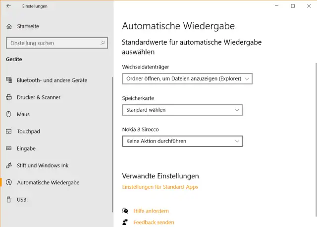Expand the Speicherkarte dropdown
The height and width of the screenshot is (227, 317).
point(182,110)
